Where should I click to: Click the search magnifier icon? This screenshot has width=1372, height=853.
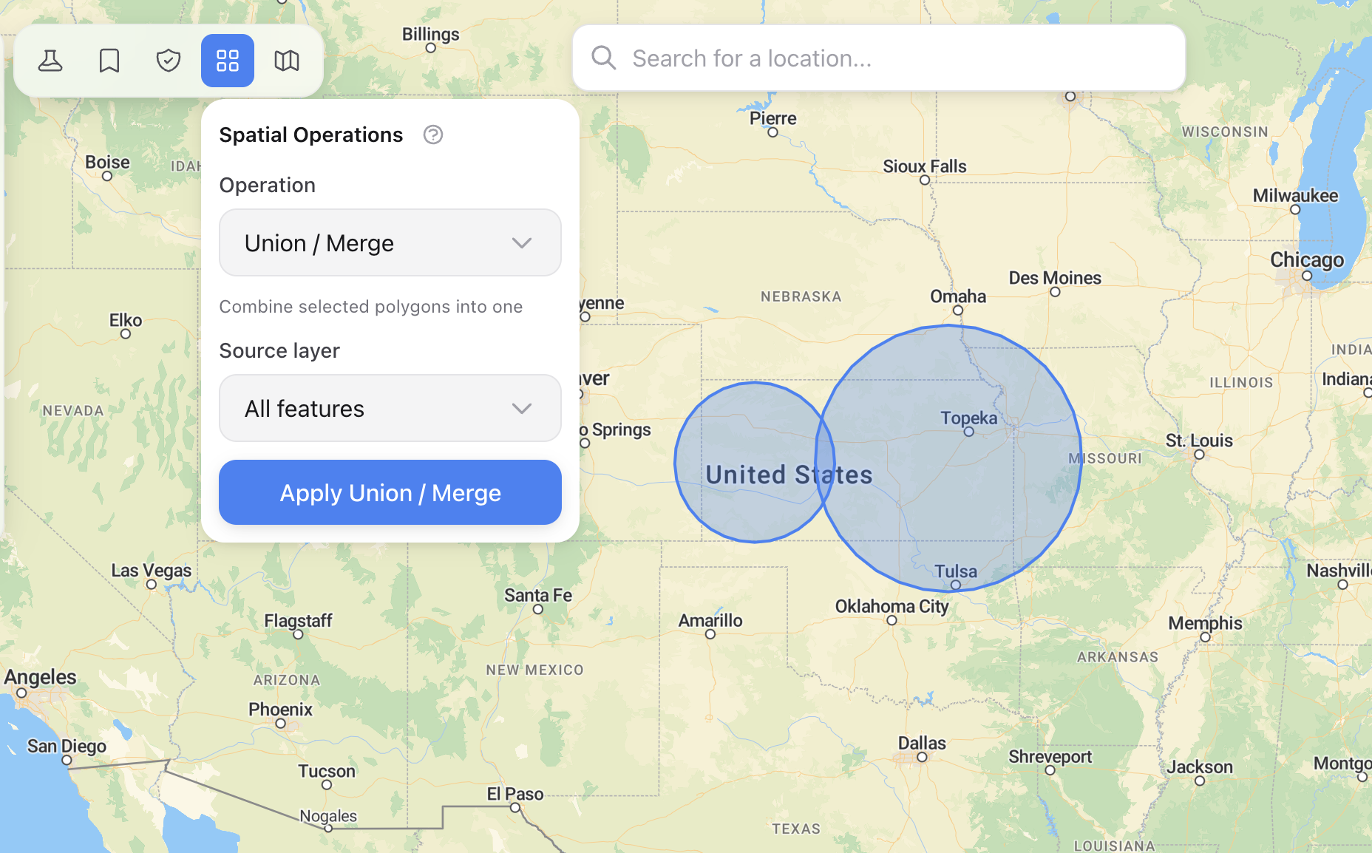click(603, 58)
